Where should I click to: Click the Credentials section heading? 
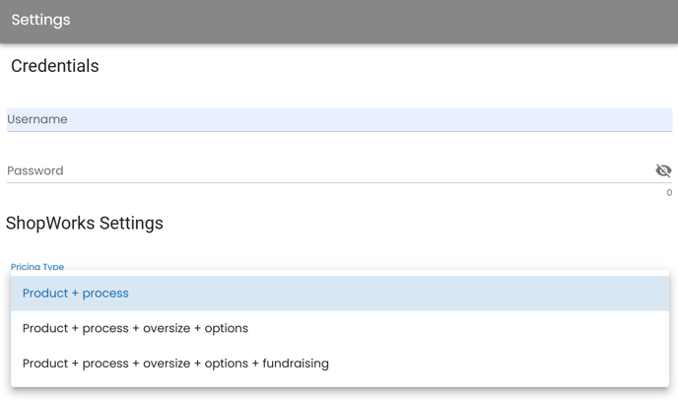pos(55,66)
